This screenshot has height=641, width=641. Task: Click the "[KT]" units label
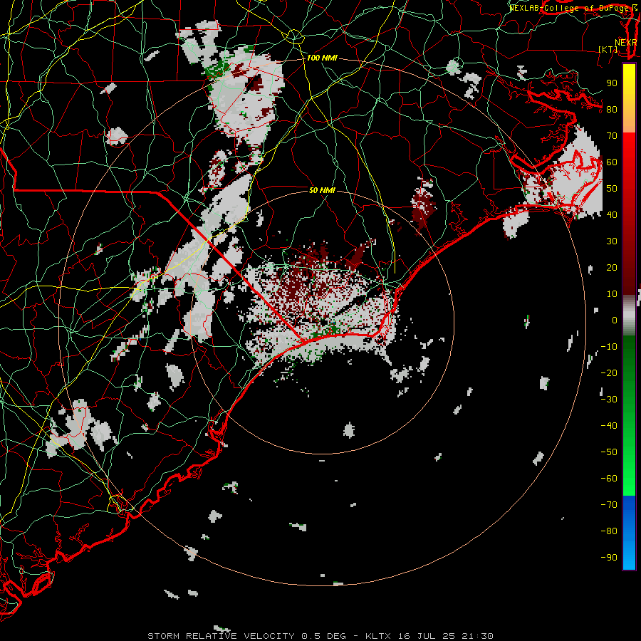coord(608,49)
